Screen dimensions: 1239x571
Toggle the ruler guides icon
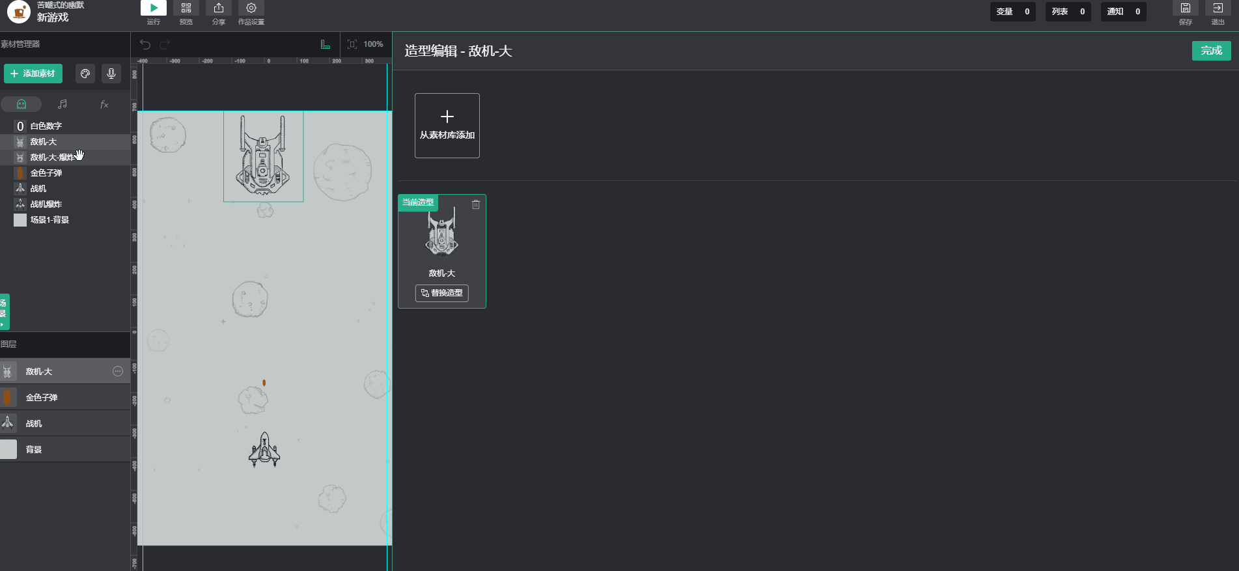pos(326,44)
